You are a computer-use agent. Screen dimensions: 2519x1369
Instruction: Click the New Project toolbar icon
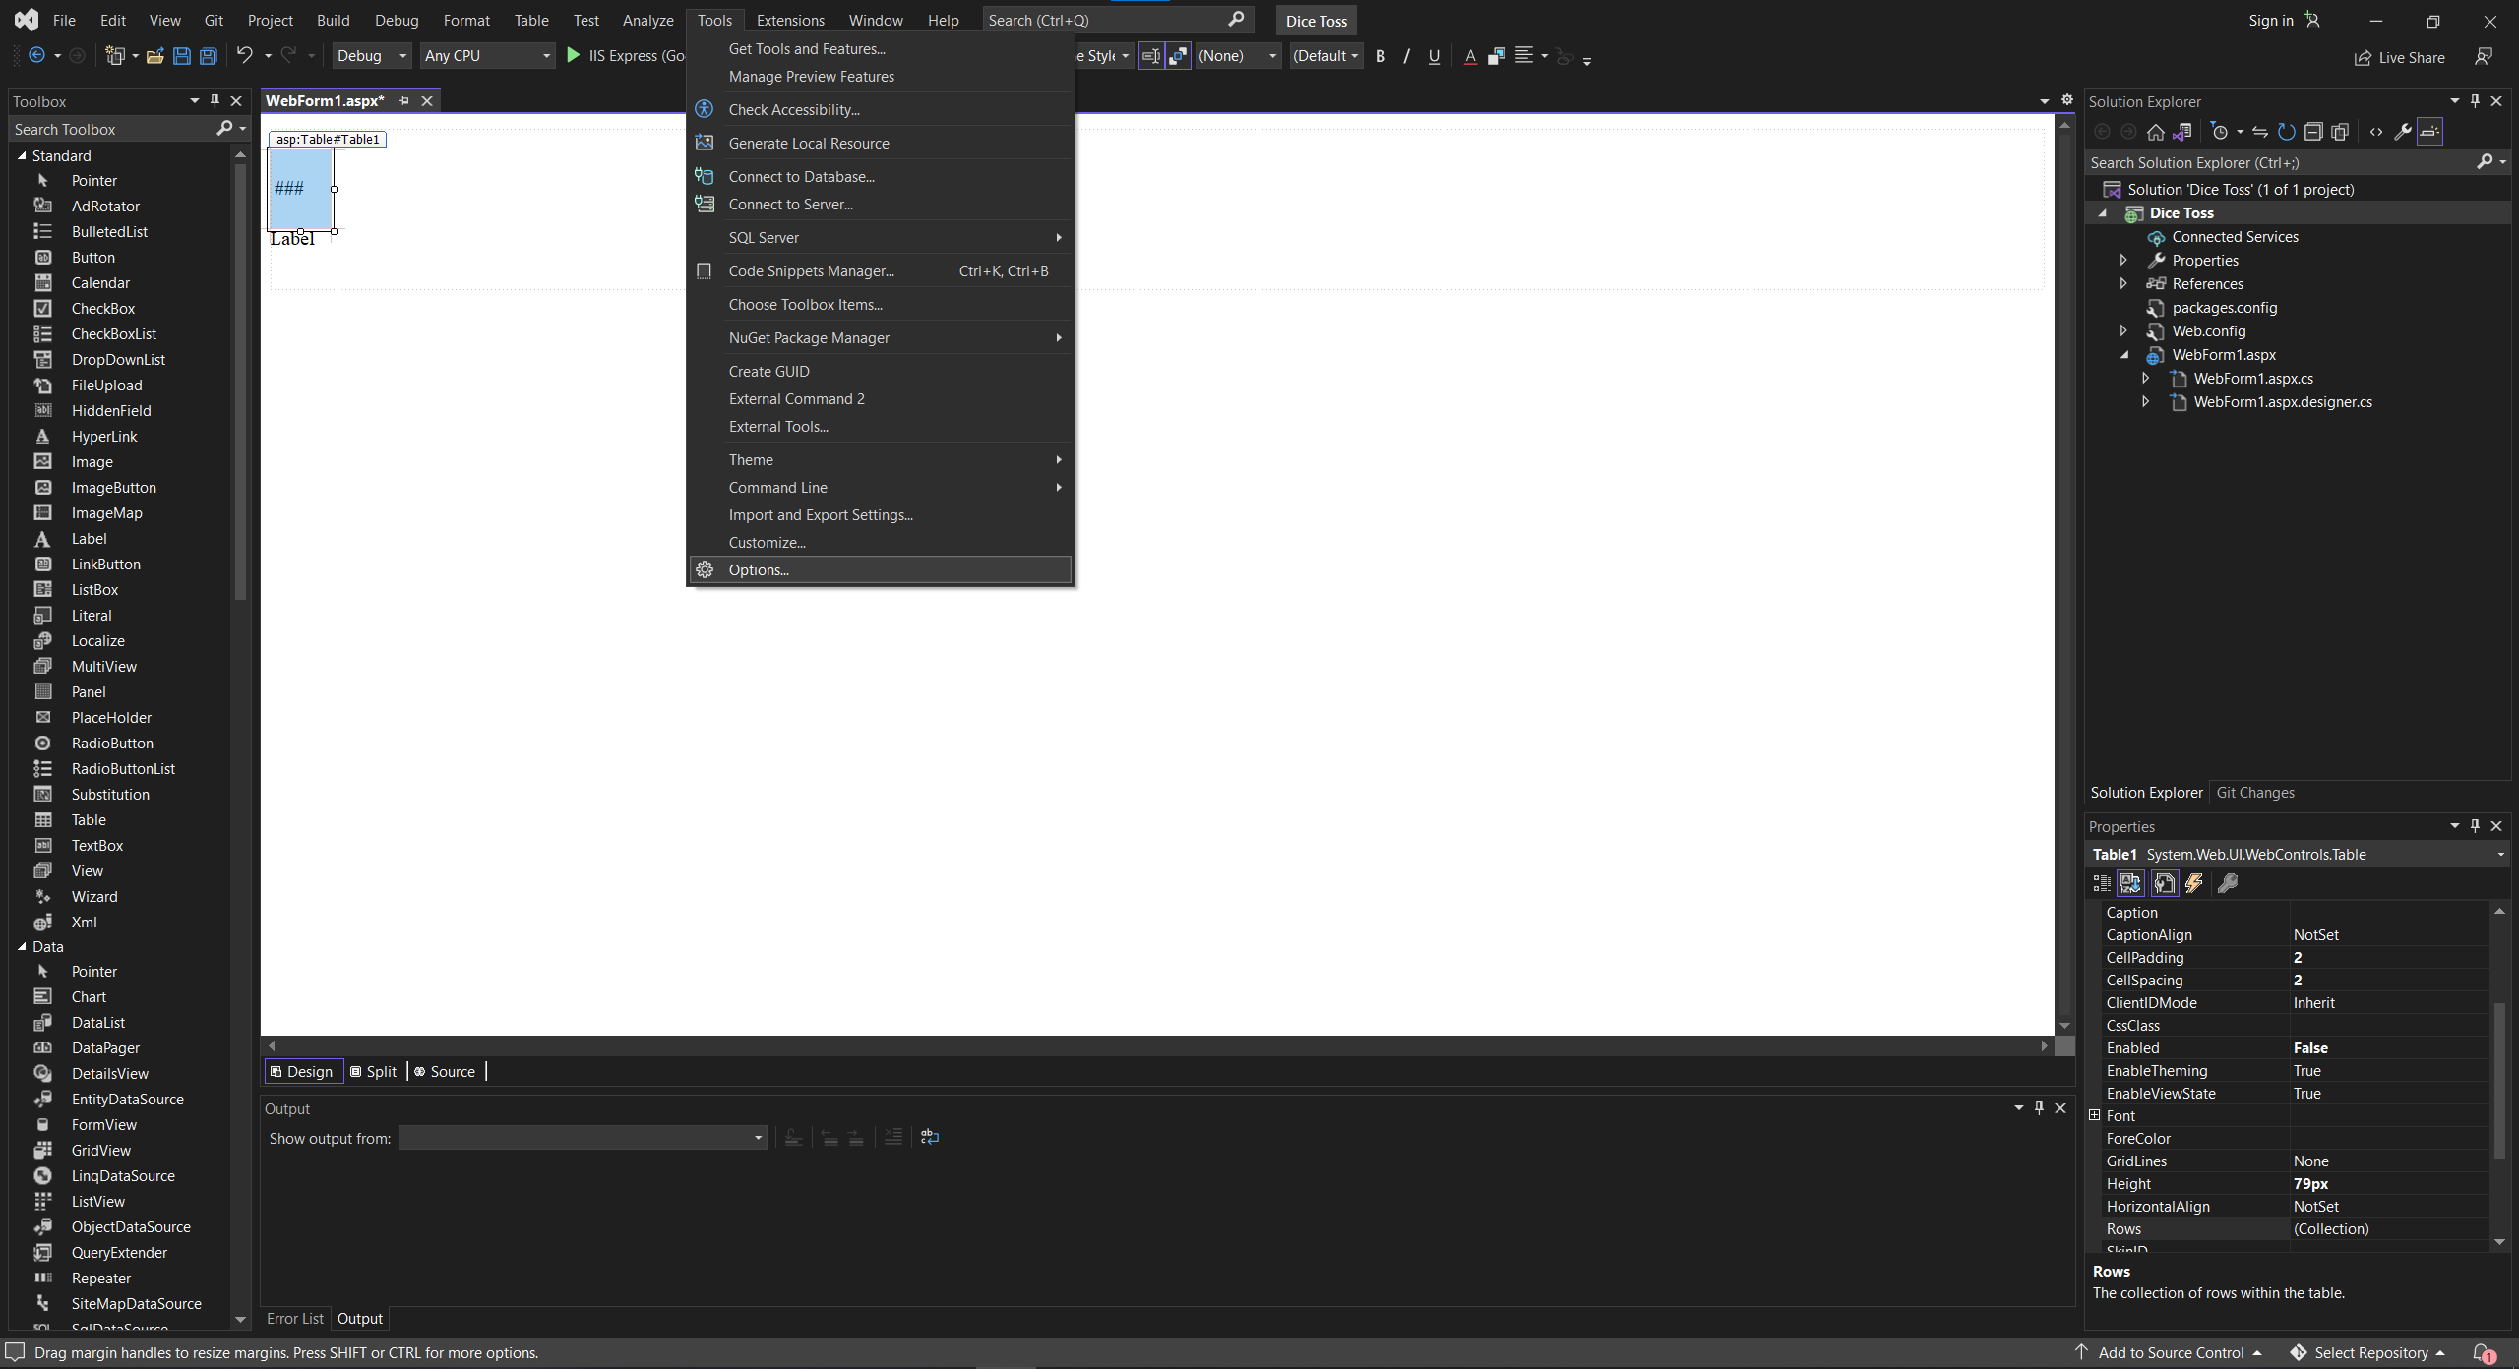(115, 56)
